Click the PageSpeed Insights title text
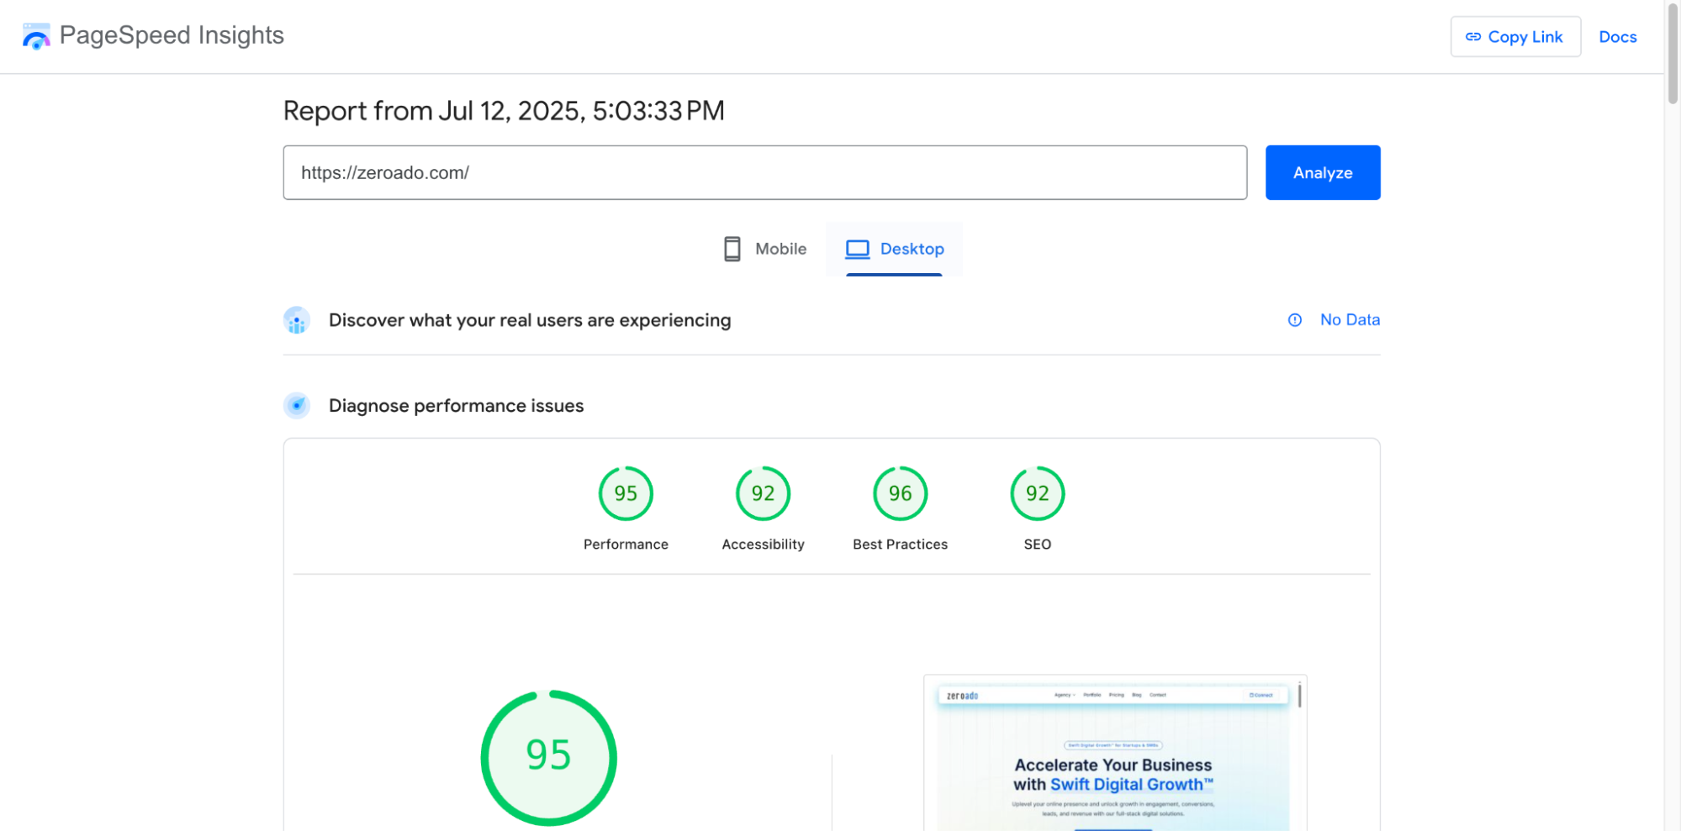 [x=172, y=35]
